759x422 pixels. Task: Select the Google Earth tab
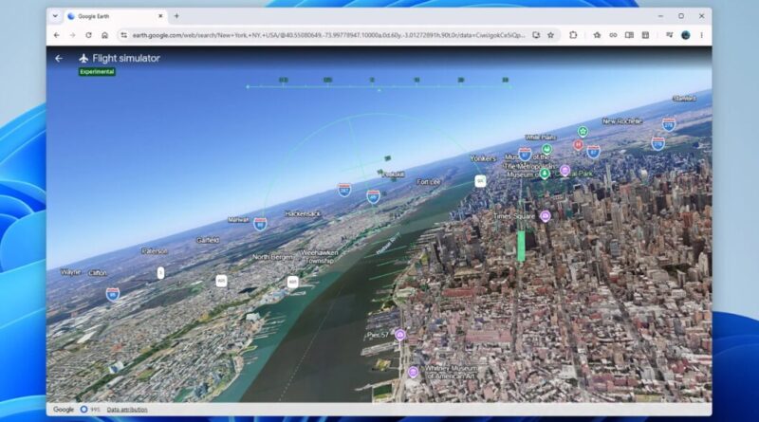click(x=115, y=16)
